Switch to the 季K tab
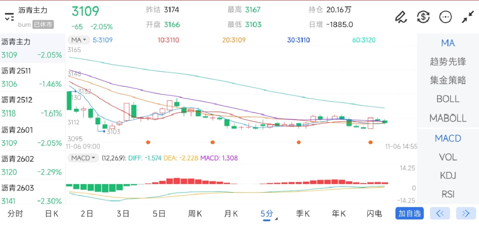479x228 pixels. pyautogui.click(x=303, y=214)
